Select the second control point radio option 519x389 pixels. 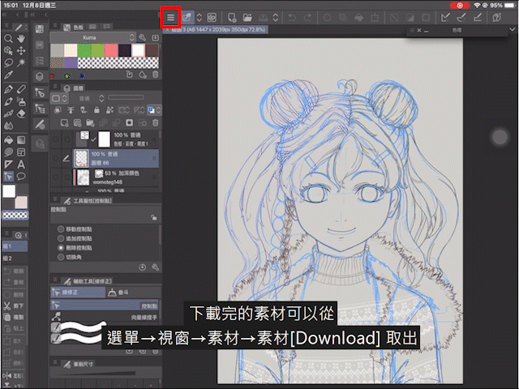click(61, 238)
